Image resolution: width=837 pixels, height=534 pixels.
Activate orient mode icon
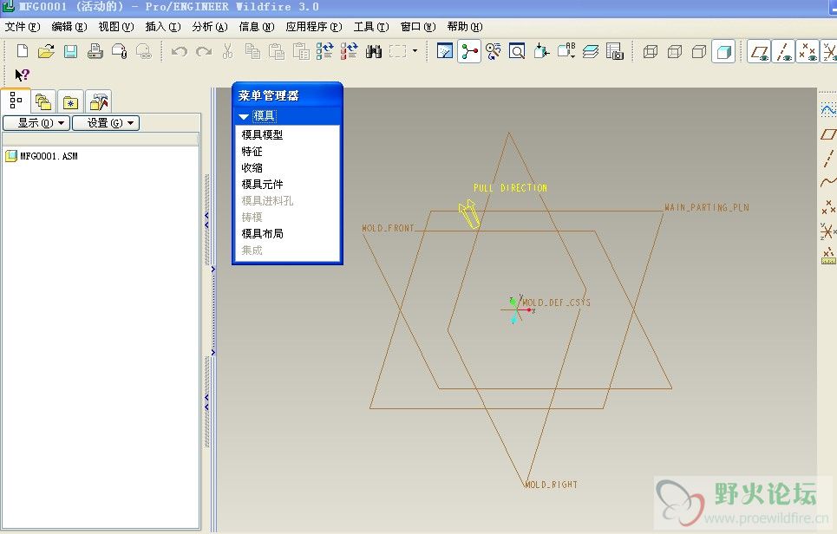pyautogui.click(x=494, y=51)
